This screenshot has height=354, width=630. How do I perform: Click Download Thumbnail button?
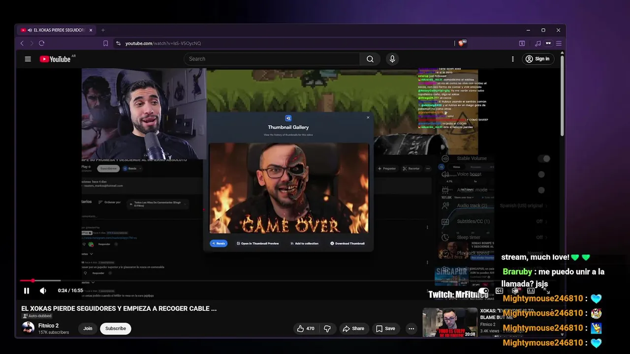(347, 243)
